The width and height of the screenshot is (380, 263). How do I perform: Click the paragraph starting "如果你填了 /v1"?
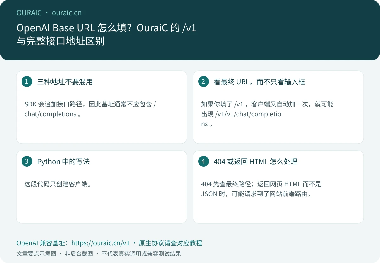pos(267,114)
